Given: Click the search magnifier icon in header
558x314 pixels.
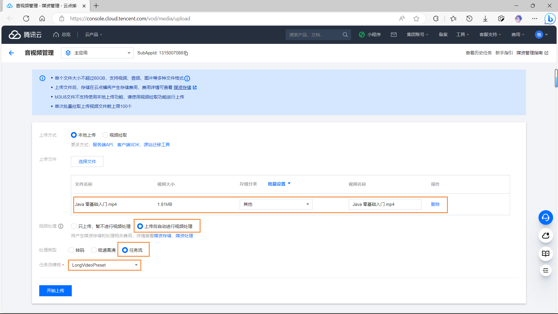Looking at the screenshot, I should [x=345, y=35].
